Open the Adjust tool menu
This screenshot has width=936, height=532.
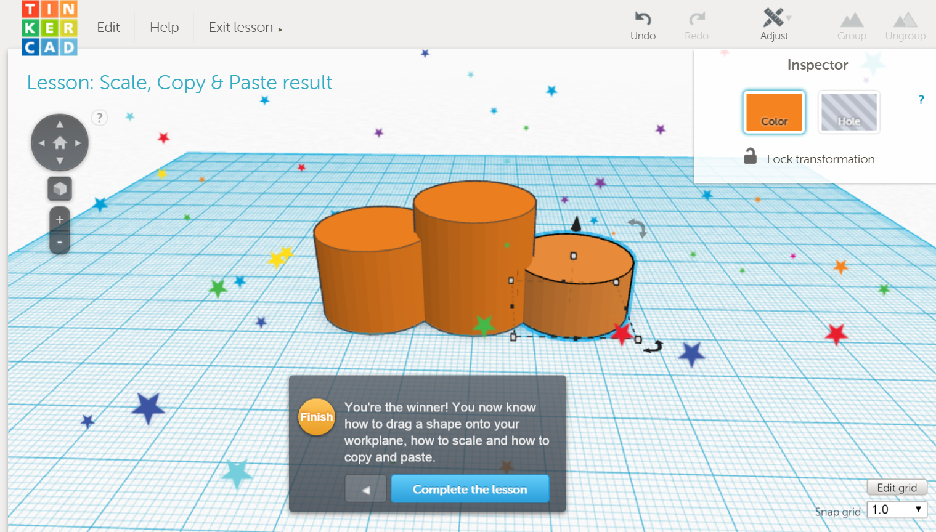[775, 25]
